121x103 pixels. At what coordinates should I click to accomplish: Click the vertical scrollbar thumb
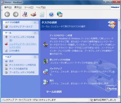click(x=119, y=51)
